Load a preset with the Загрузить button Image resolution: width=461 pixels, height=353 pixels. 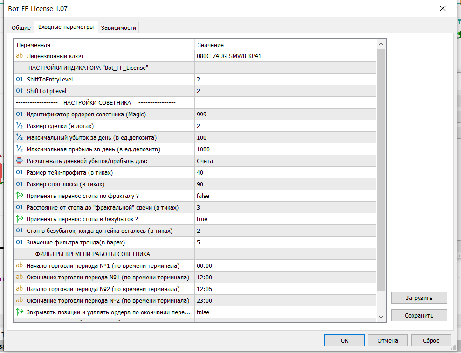(419, 298)
